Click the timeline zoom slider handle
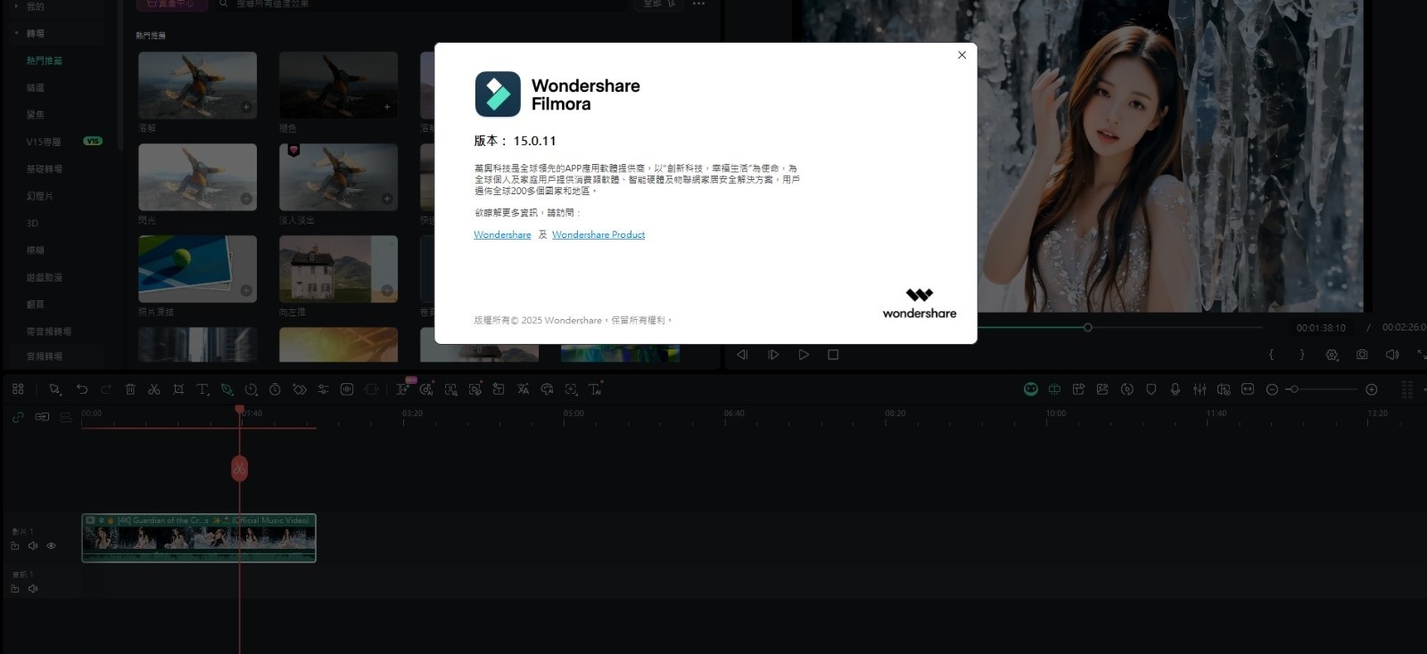 click(1293, 389)
